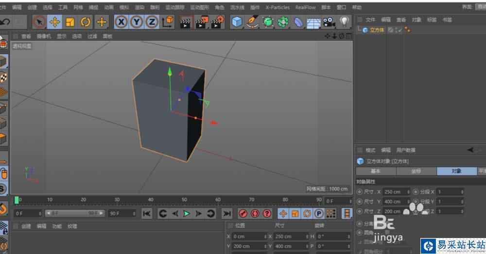
Task: Open the 运动图形 menu
Action: [x=200, y=7]
